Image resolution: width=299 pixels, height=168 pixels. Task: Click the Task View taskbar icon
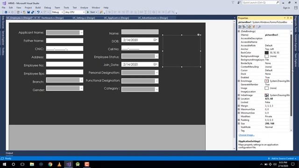click(x=22, y=164)
